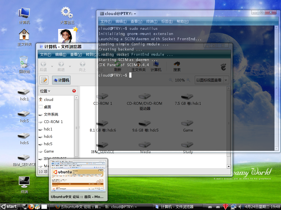
Task: Switch to Ubuntu中文 论坛 Firefox taskbar button
Action: coord(78,207)
